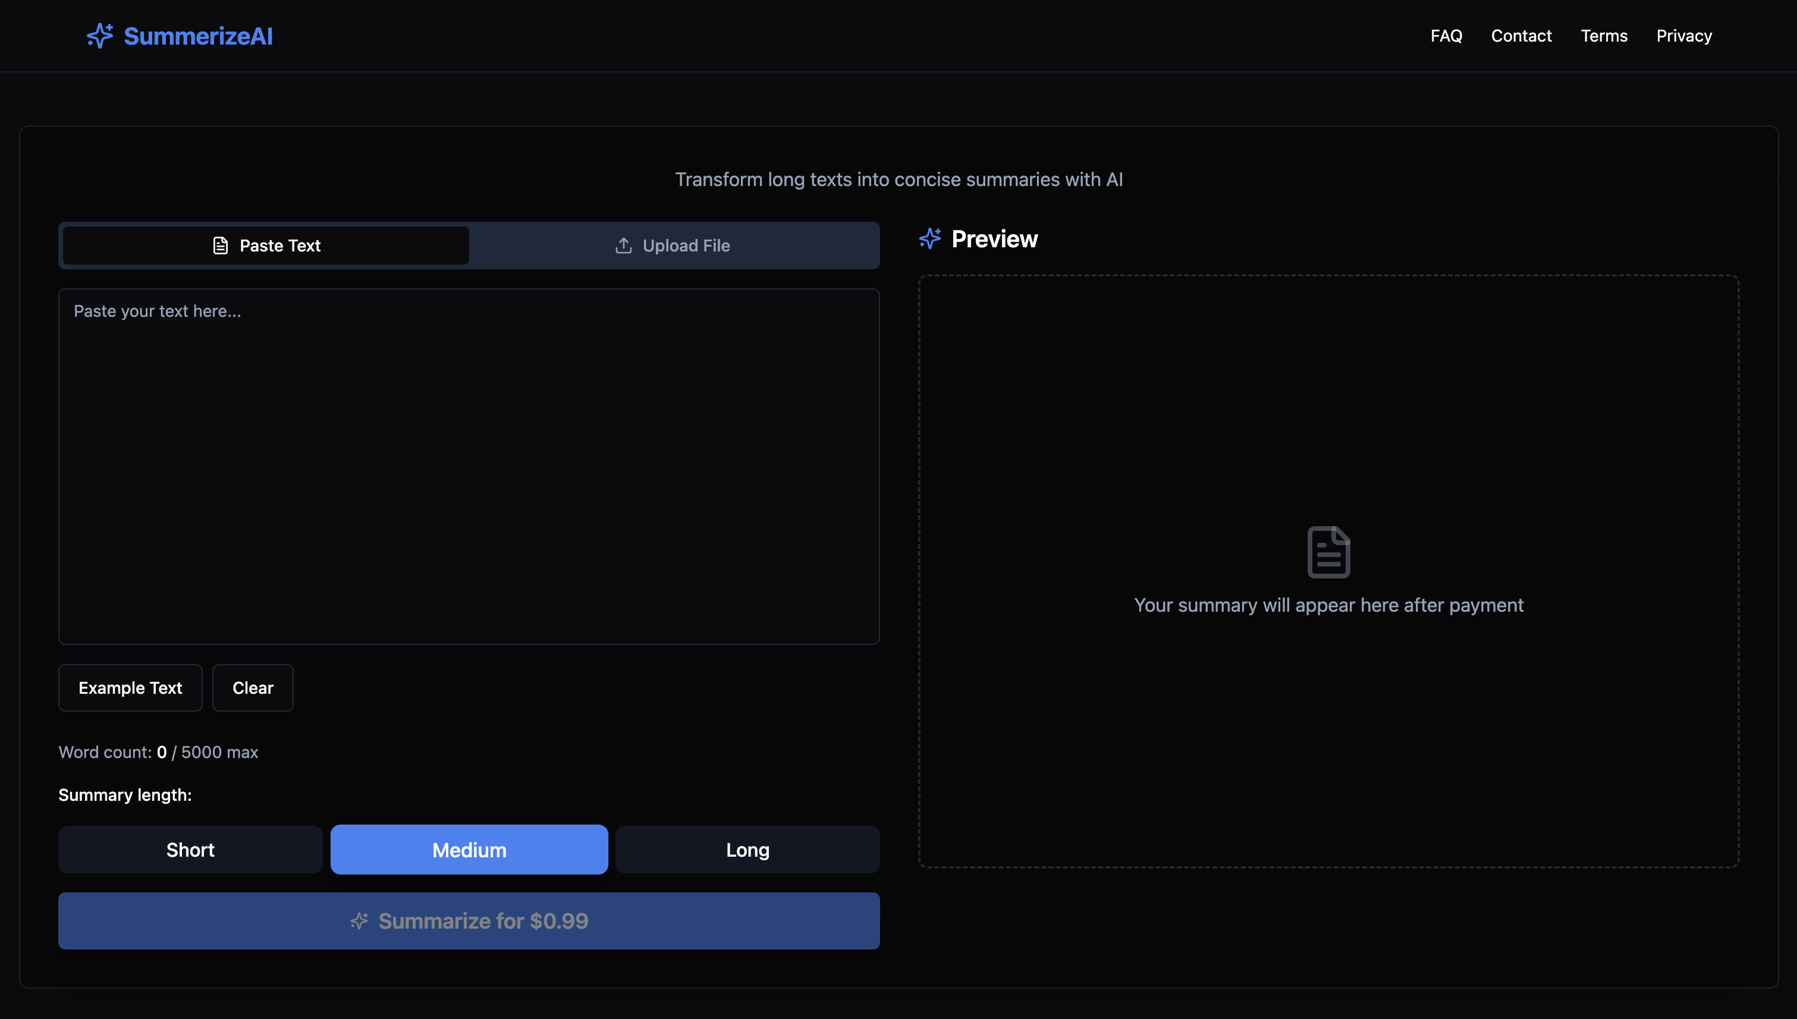Open the FAQ page
1797x1019 pixels.
click(1446, 36)
